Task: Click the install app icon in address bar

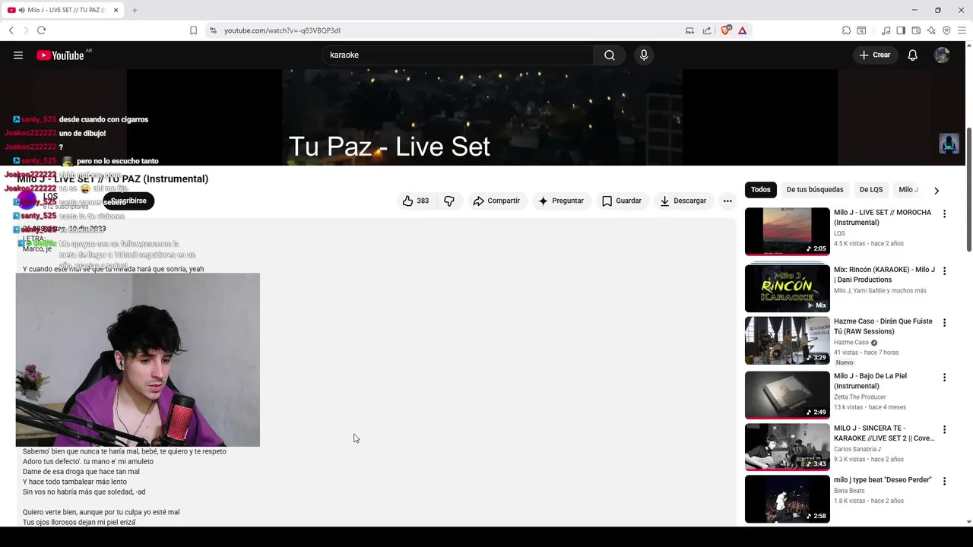Action: coord(689,30)
